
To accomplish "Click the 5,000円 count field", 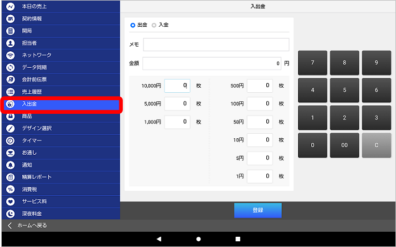I will 177,104.
